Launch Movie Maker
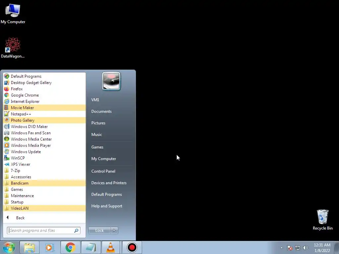Viewport: 339px width, 254px height. (45, 107)
